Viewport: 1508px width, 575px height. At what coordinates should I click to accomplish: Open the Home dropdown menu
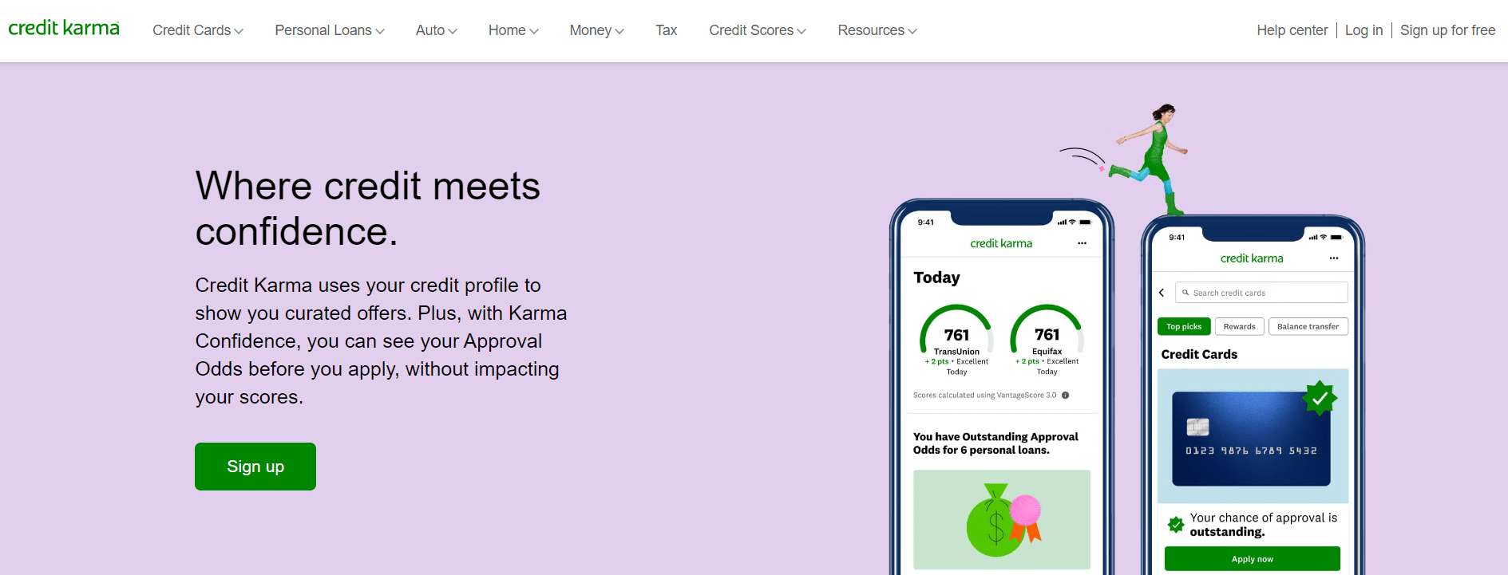click(x=513, y=30)
